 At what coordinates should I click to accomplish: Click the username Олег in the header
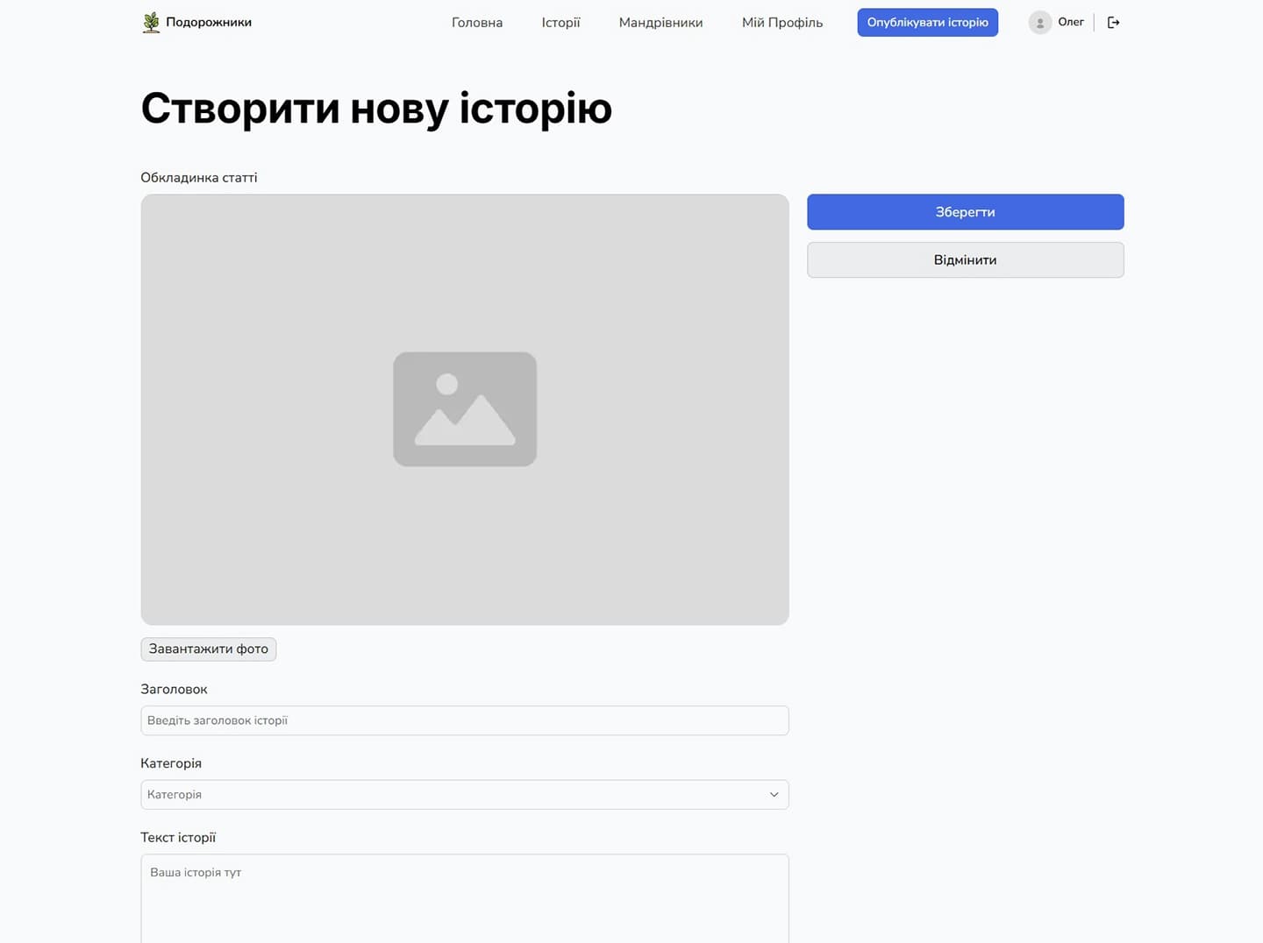[x=1070, y=22]
